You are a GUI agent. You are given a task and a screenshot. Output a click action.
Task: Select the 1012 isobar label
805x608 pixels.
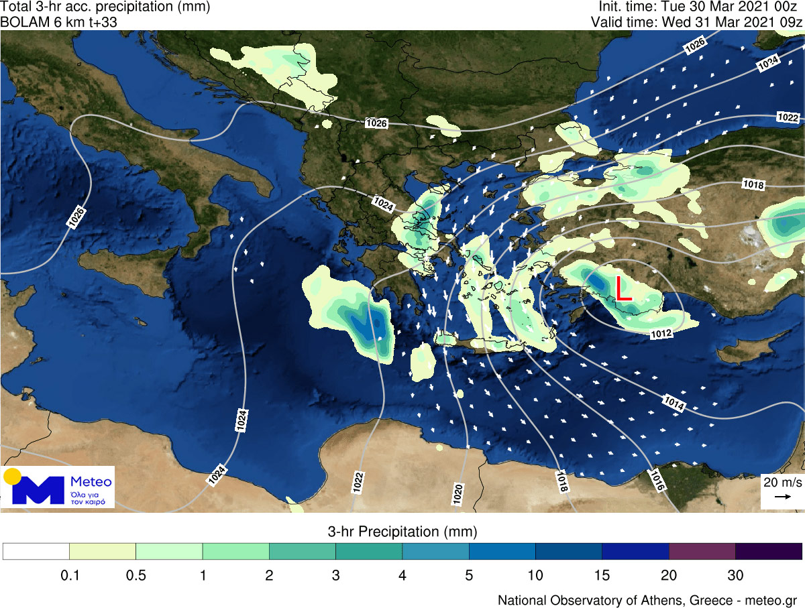661,333
